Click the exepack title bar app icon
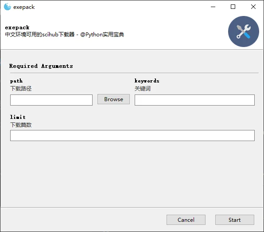264x232 pixels. coord(8,7)
